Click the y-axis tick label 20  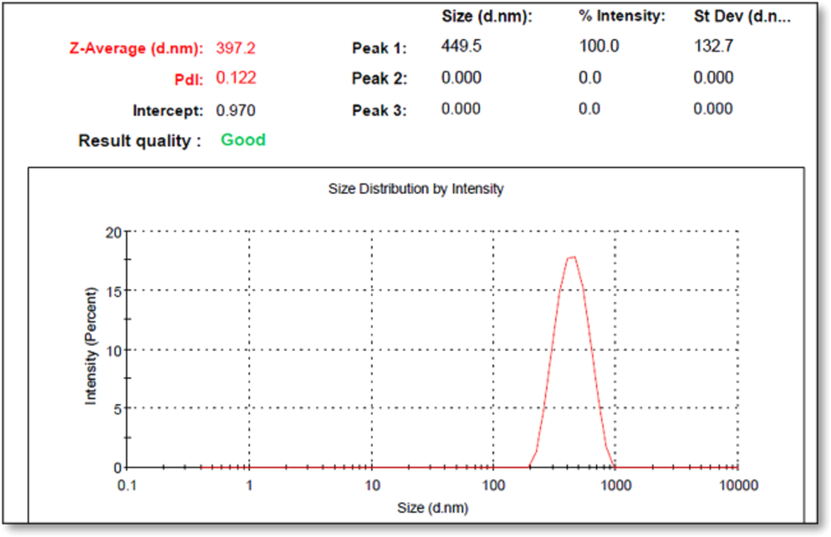pyautogui.click(x=113, y=233)
